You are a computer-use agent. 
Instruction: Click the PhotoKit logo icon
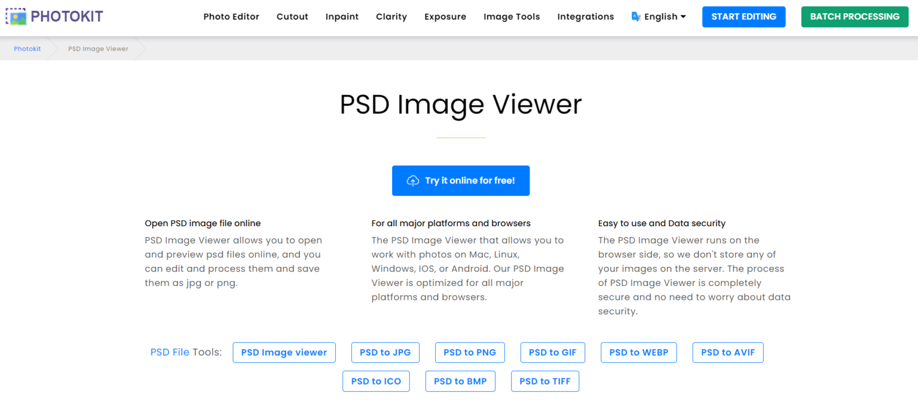(x=17, y=16)
